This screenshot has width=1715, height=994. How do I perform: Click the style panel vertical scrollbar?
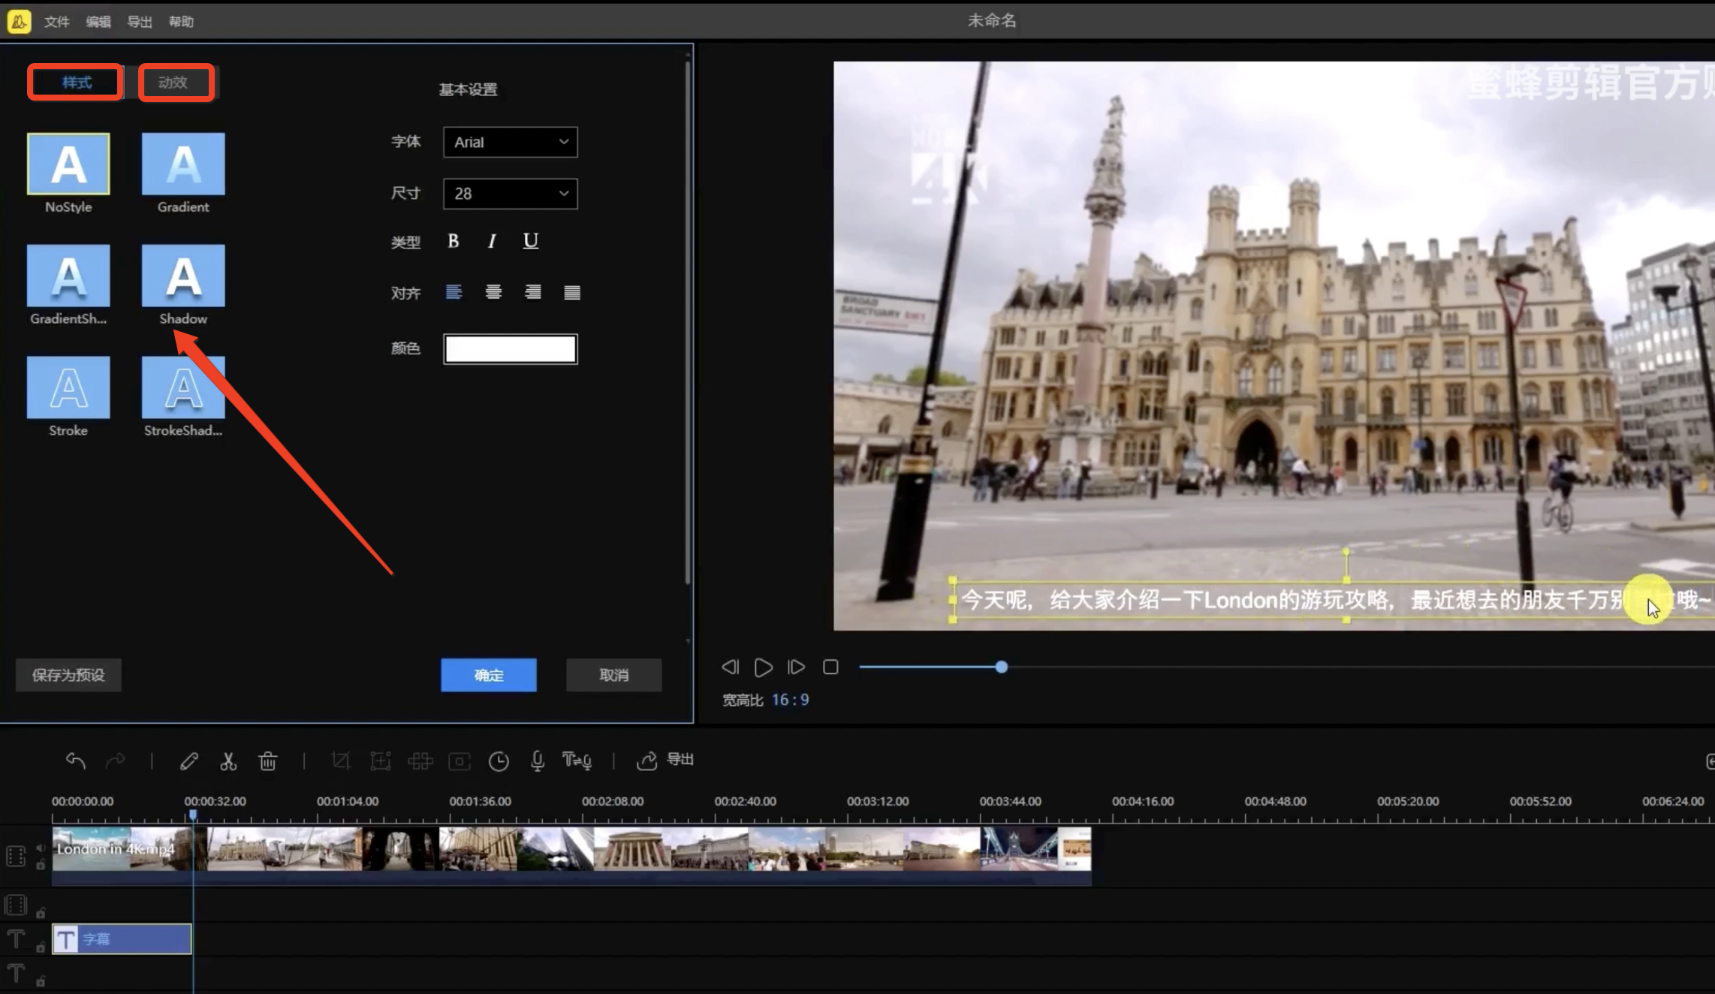click(x=687, y=323)
